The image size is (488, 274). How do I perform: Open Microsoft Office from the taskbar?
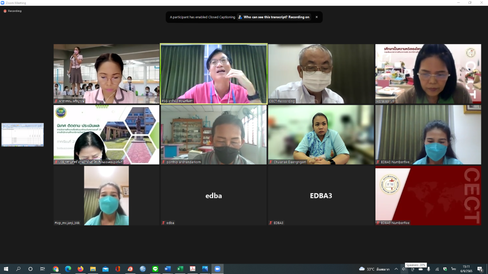point(118,269)
